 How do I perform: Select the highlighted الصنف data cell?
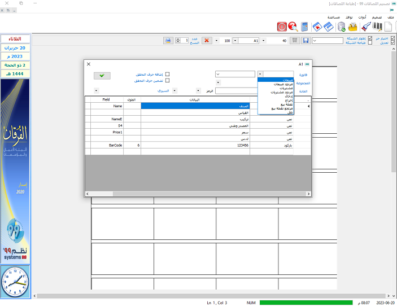pyautogui.click(x=195, y=106)
